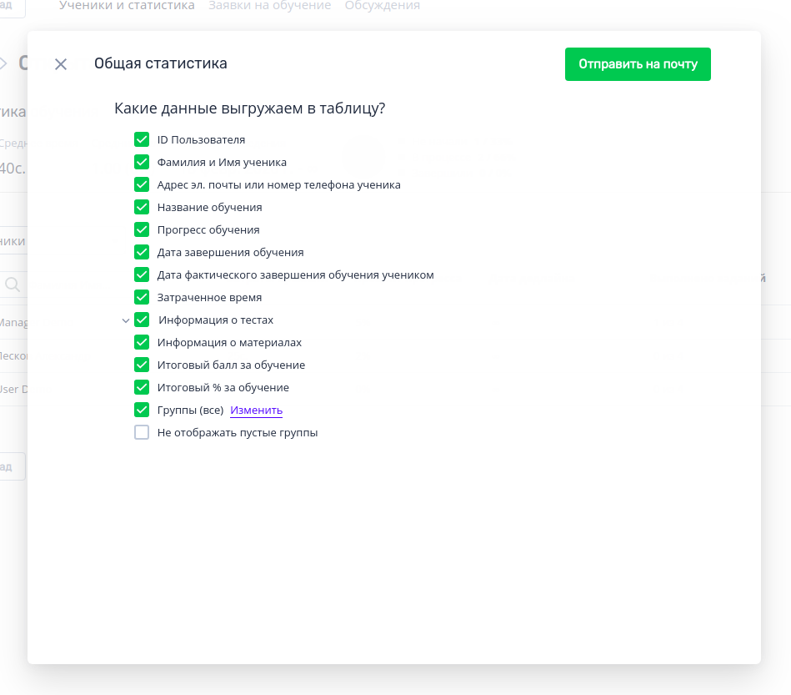Uncheck Итоговый балл за обучение checkbox

pos(142,365)
